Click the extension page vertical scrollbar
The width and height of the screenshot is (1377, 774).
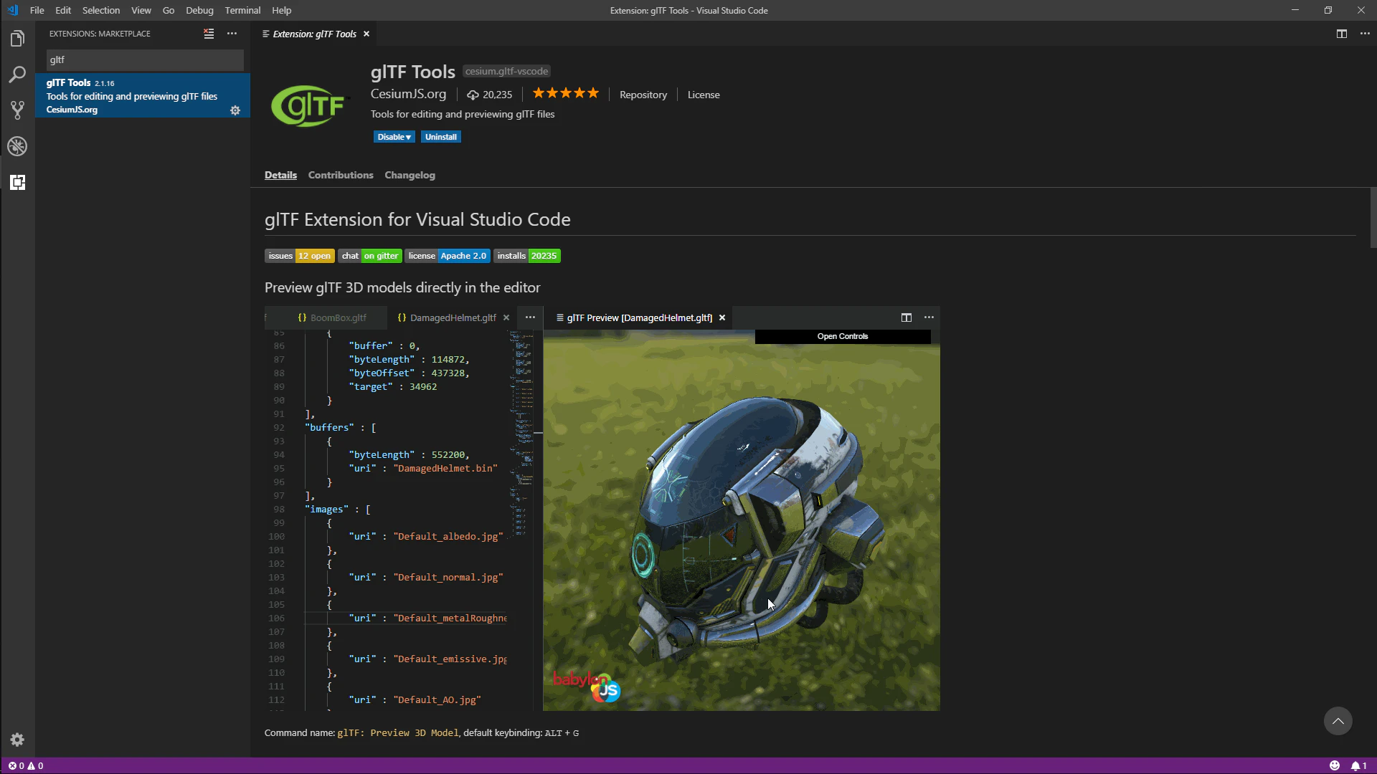coord(1373,218)
